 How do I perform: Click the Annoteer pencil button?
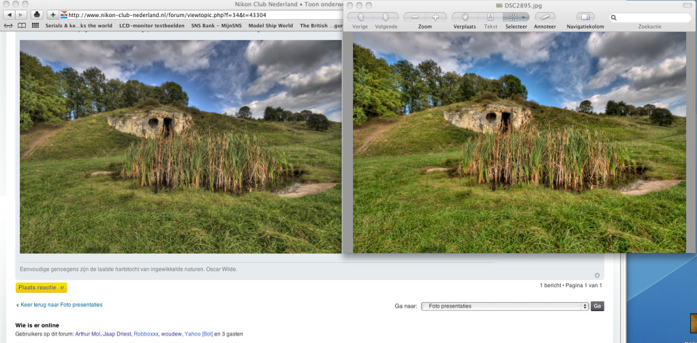click(x=545, y=17)
